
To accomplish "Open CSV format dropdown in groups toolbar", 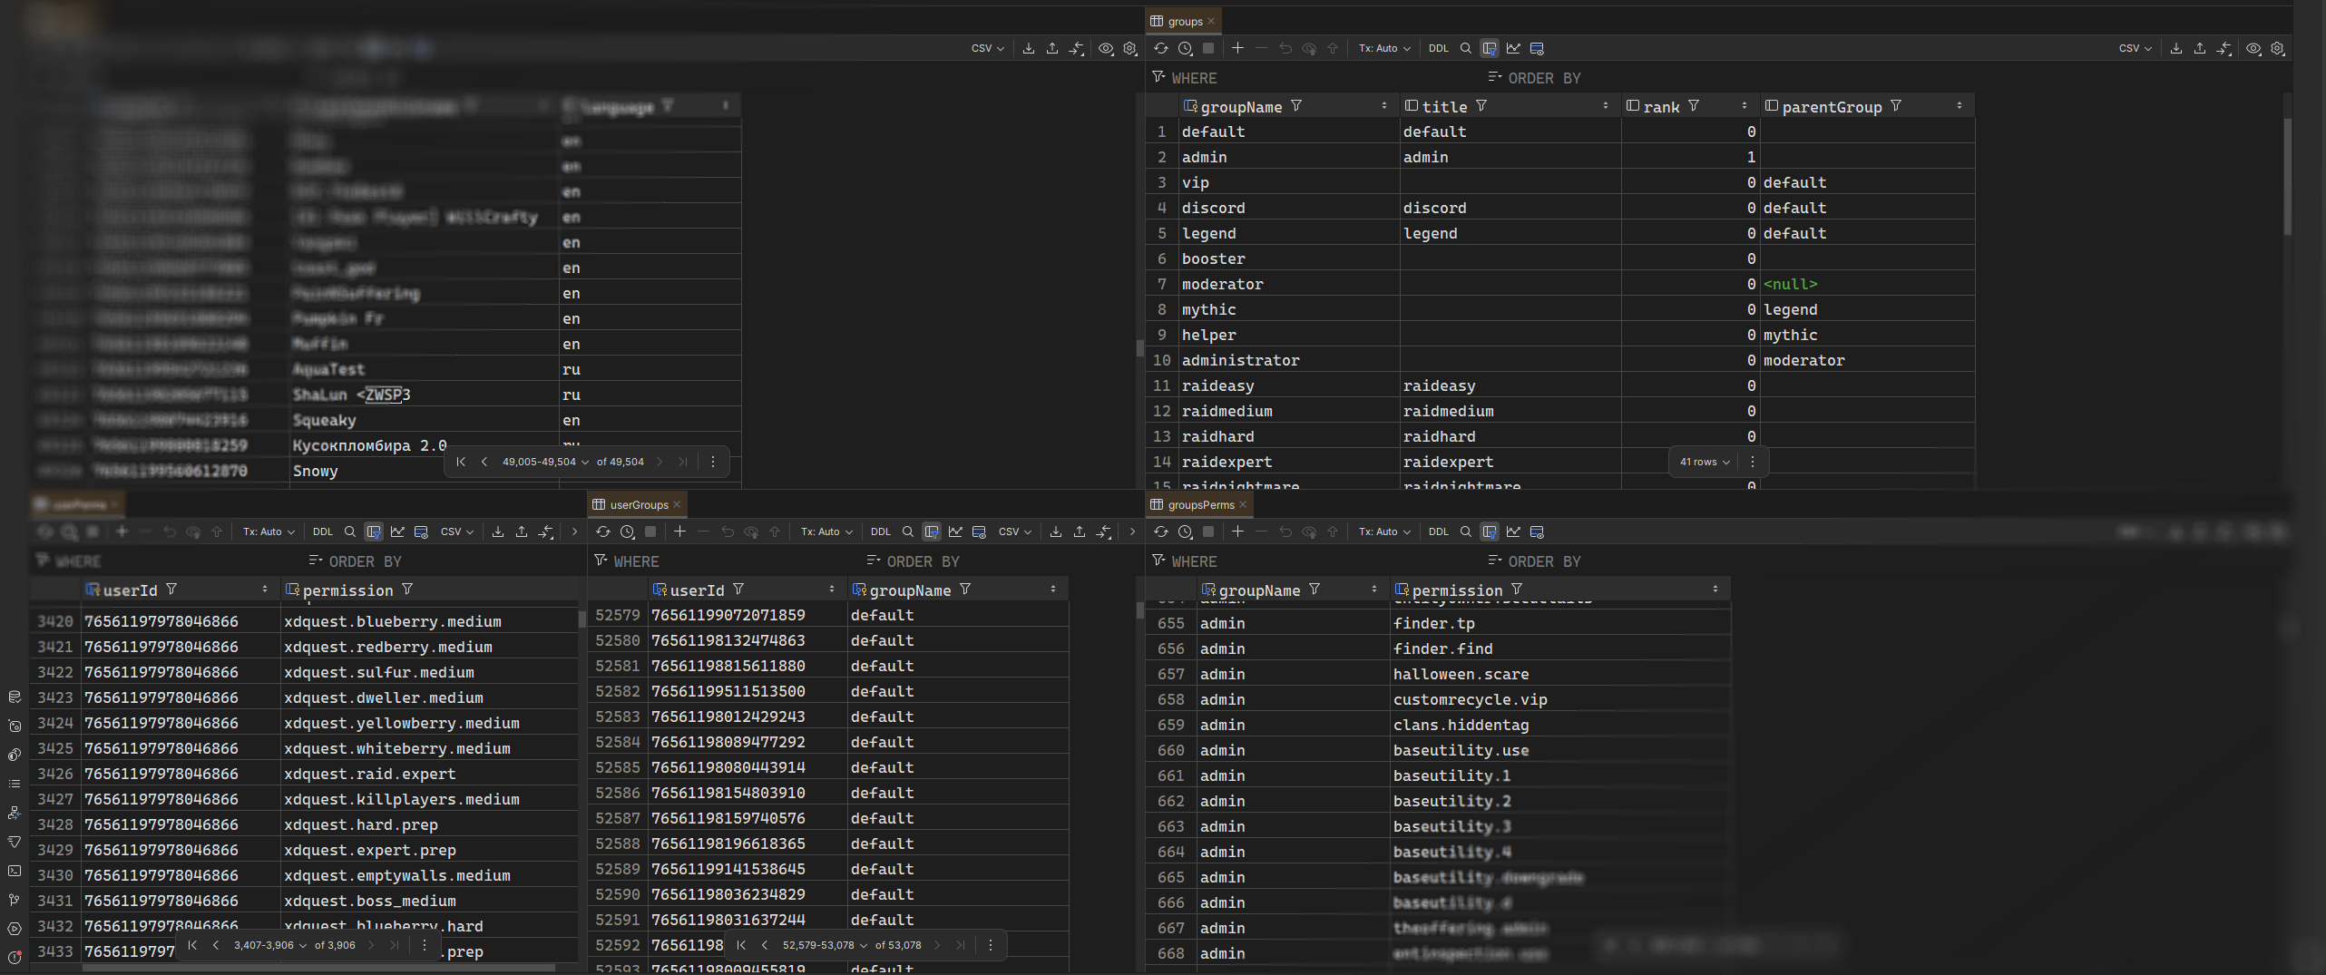I will [x=2135, y=48].
